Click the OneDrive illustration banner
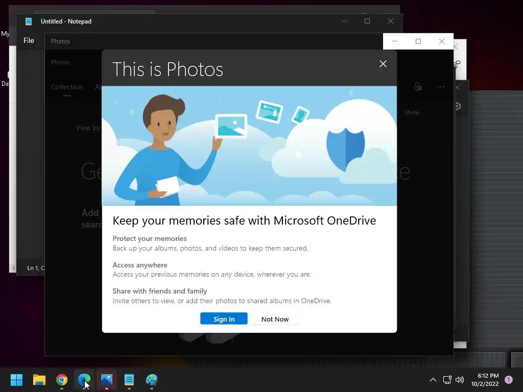This screenshot has width=523, height=392. (x=249, y=145)
